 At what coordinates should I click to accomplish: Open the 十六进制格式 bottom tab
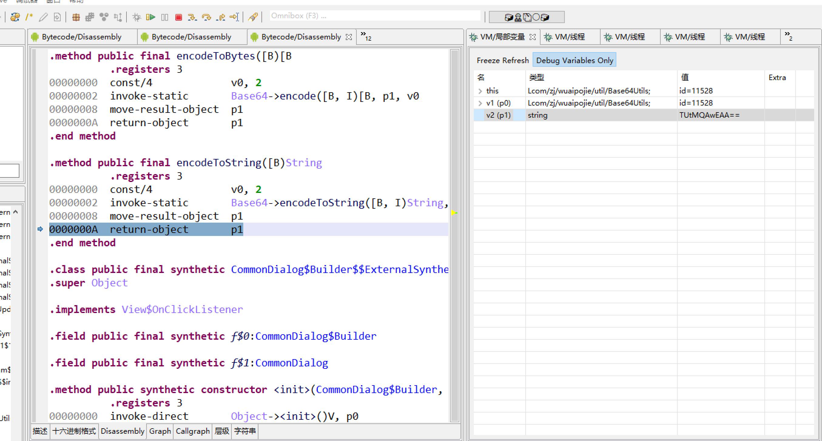coord(74,431)
